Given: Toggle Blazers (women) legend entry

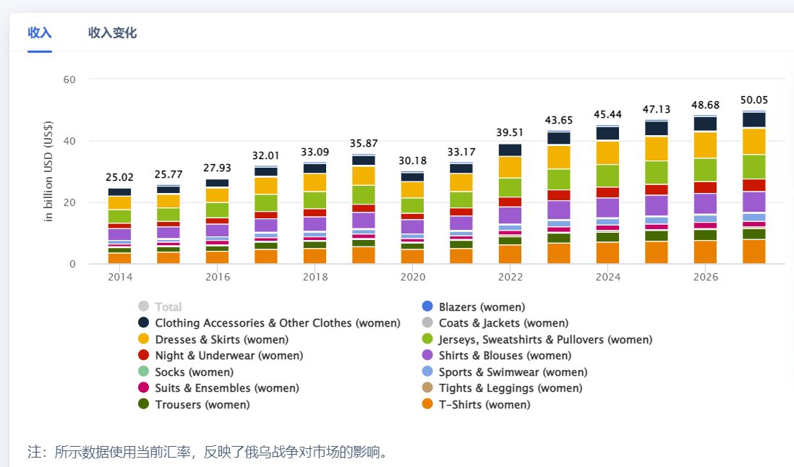Looking at the screenshot, I should 427,307.
